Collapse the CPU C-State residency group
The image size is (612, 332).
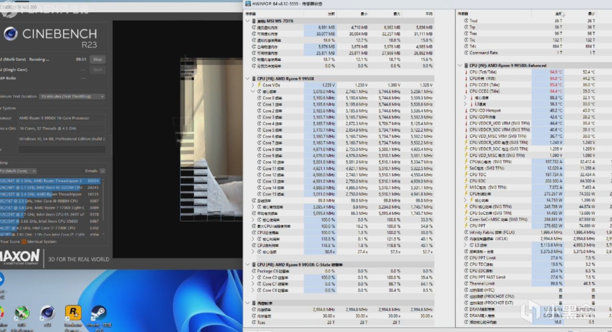[x=248, y=264]
